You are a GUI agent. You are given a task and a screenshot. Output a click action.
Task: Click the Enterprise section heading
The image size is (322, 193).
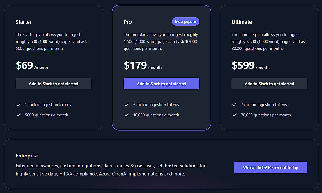pyautogui.click(x=27, y=156)
